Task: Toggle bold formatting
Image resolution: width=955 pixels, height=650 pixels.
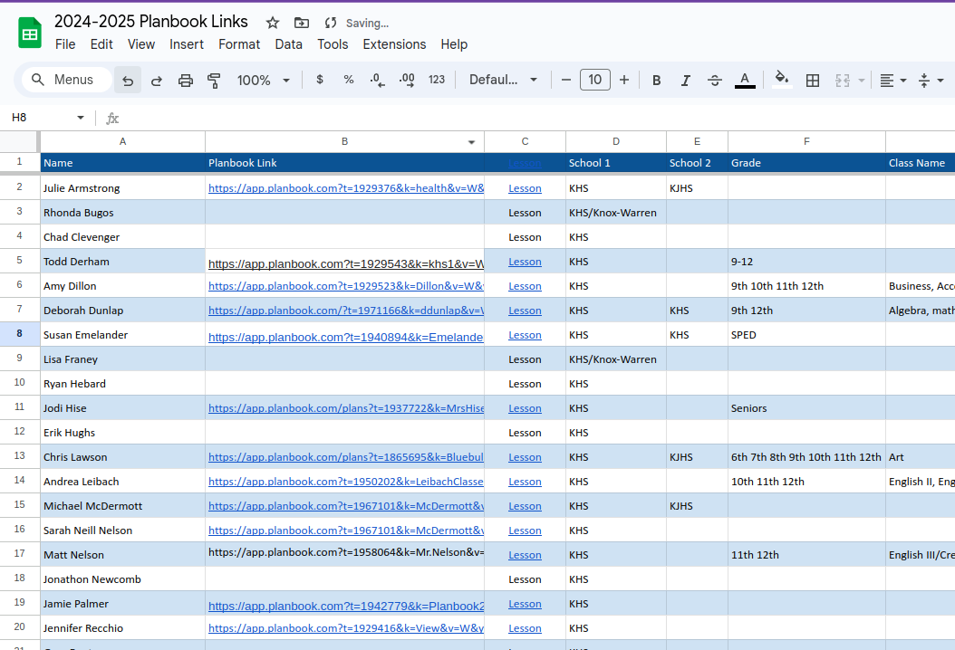Action: (656, 80)
